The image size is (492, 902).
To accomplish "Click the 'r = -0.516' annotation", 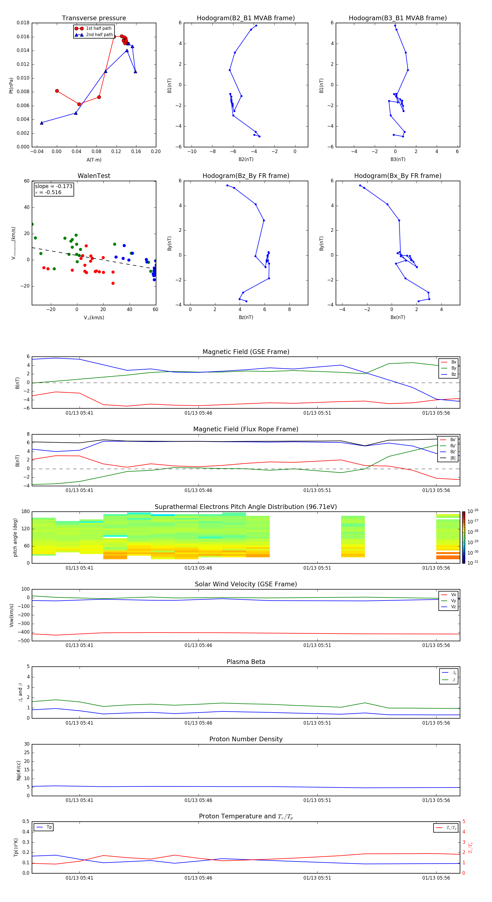I will click(48, 192).
